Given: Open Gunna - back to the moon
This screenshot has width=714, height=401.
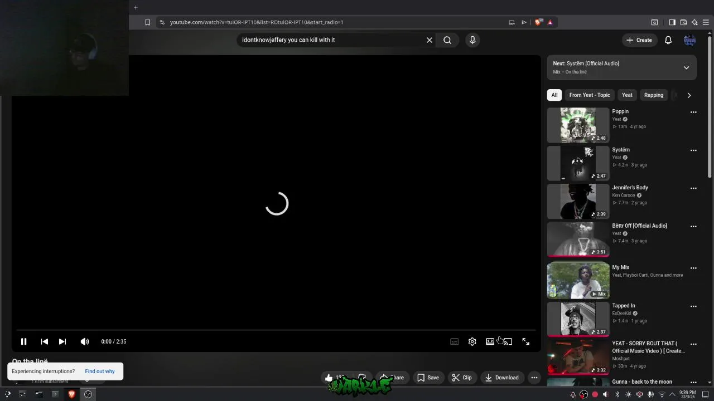Looking at the screenshot, I should pos(641,382).
